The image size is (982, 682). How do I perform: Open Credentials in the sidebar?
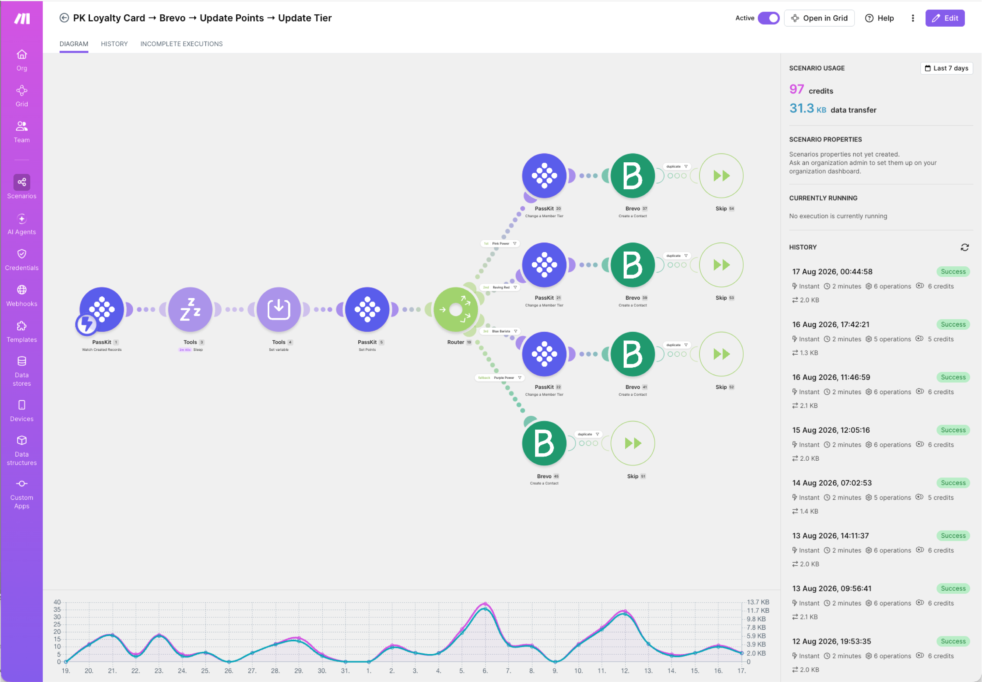point(21,260)
